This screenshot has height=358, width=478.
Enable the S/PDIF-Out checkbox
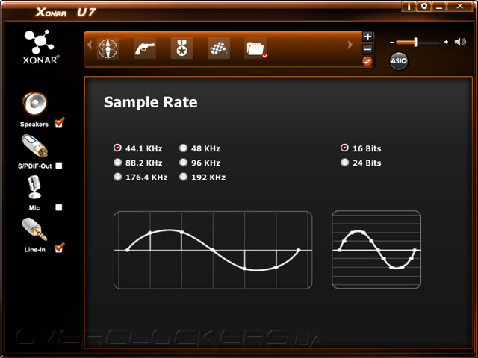click(59, 166)
